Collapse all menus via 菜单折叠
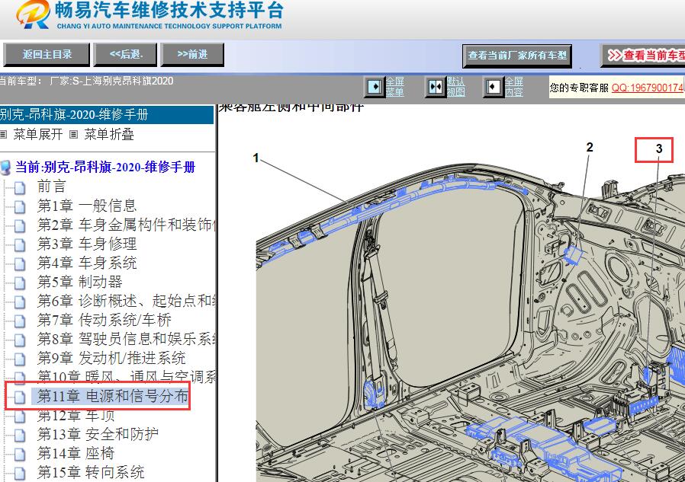Viewport: 685px width, 482px height. click(109, 134)
